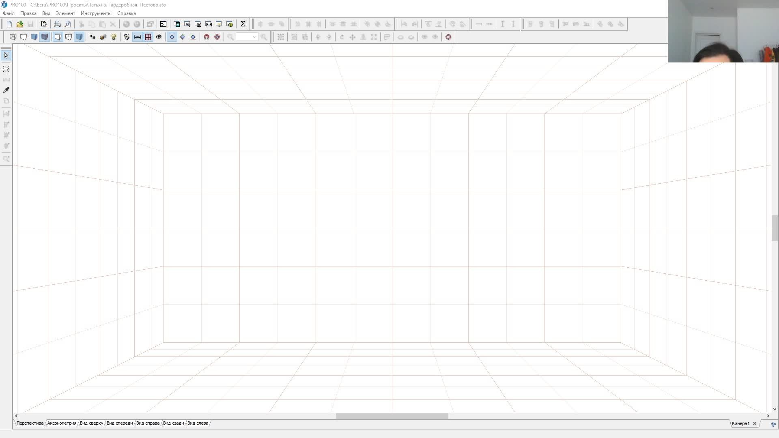
Task: Open the Sigma report tool
Action: 243,24
